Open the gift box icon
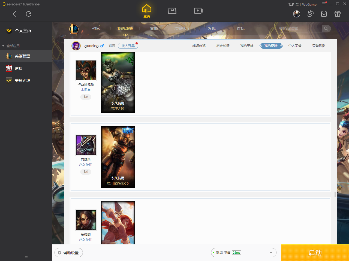 point(338,14)
